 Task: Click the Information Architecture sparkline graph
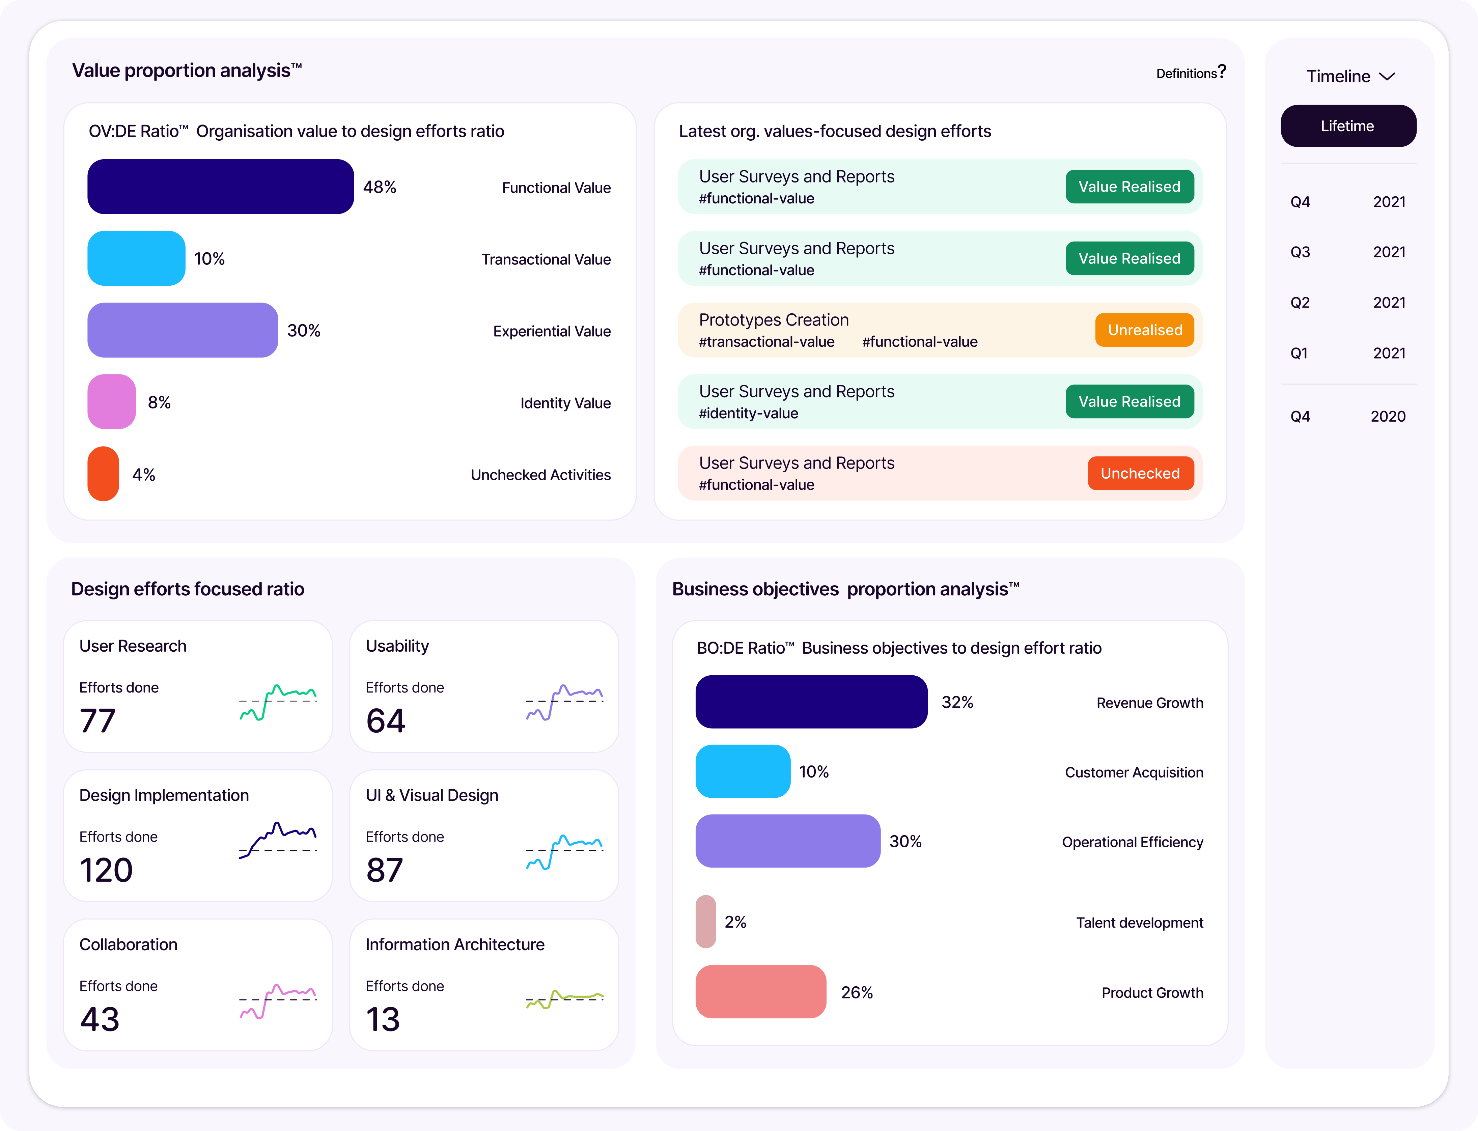[x=564, y=999]
